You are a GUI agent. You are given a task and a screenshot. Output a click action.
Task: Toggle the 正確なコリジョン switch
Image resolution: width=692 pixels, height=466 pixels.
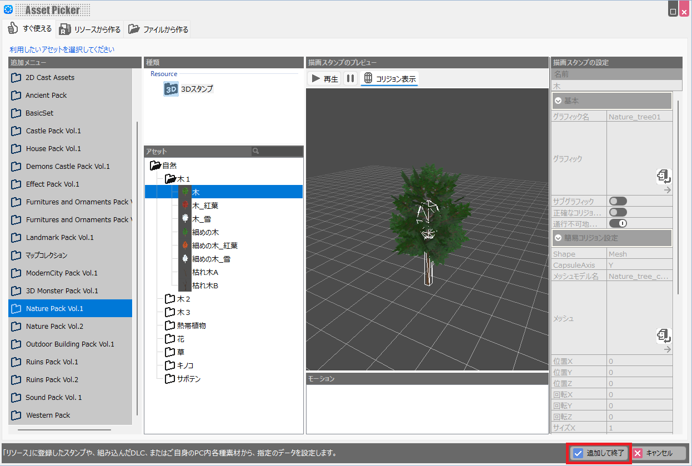point(618,212)
